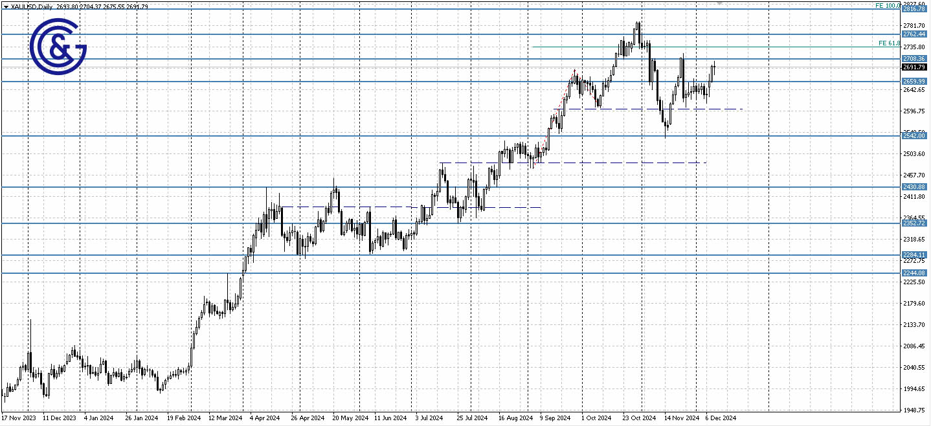
Task: Click the 2542.00 support level band
Action: pyautogui.click(x=915, y=137)
